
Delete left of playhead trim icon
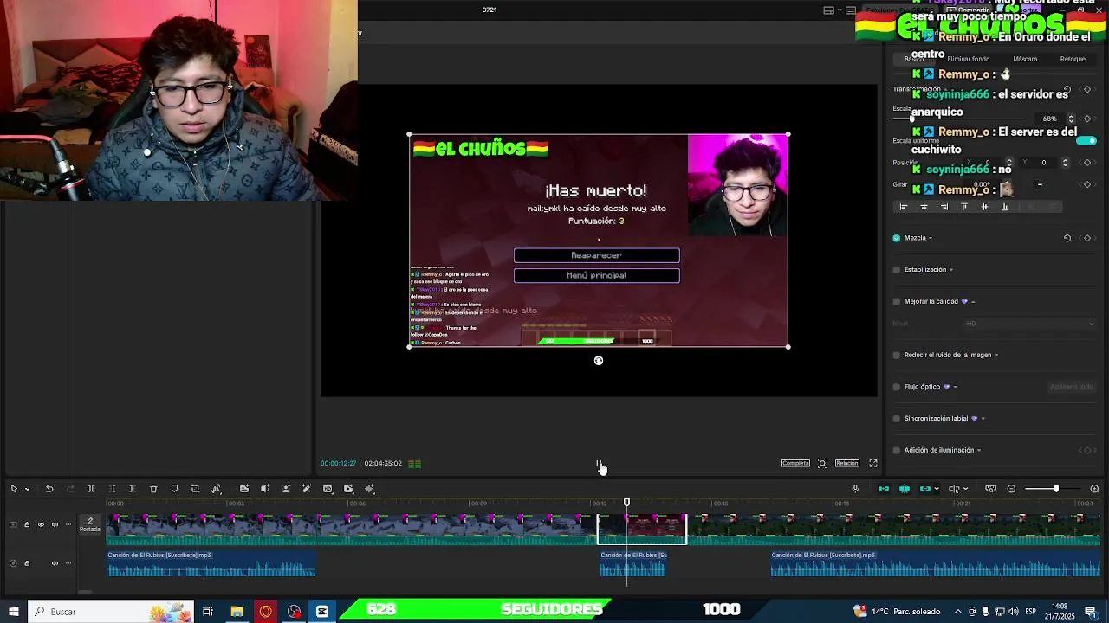tap(112, 489)
